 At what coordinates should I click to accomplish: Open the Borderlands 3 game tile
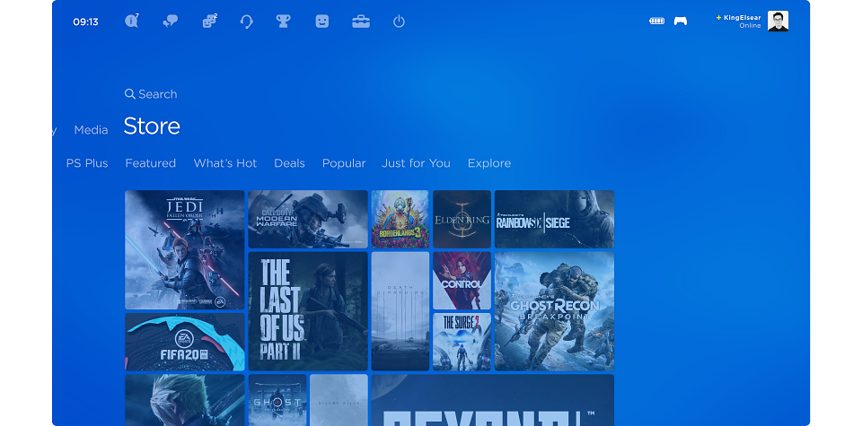click(x=400, y=219)
